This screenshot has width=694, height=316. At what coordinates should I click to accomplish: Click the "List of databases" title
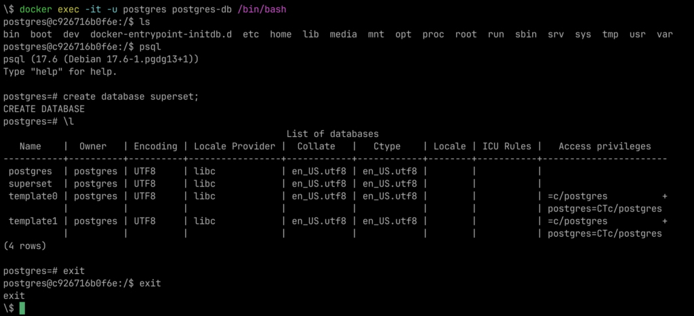point(332,134)
